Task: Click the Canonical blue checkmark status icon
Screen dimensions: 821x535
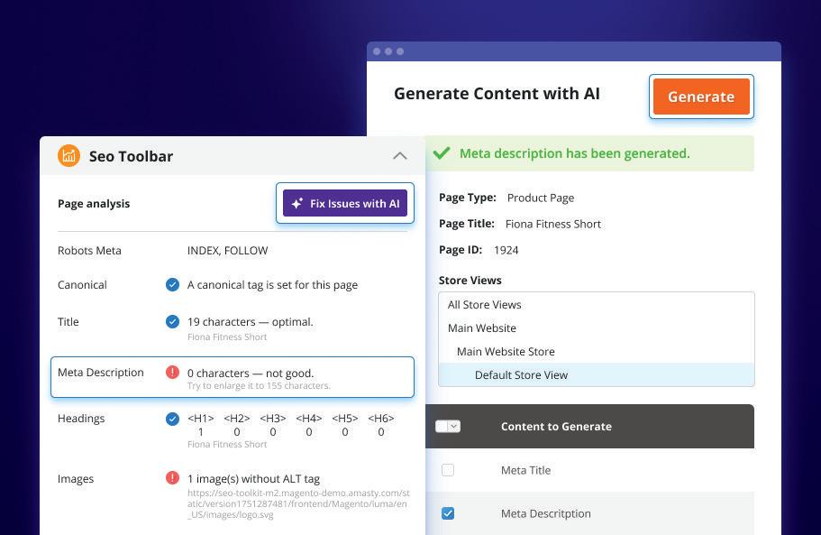Action: pos(172,285)
